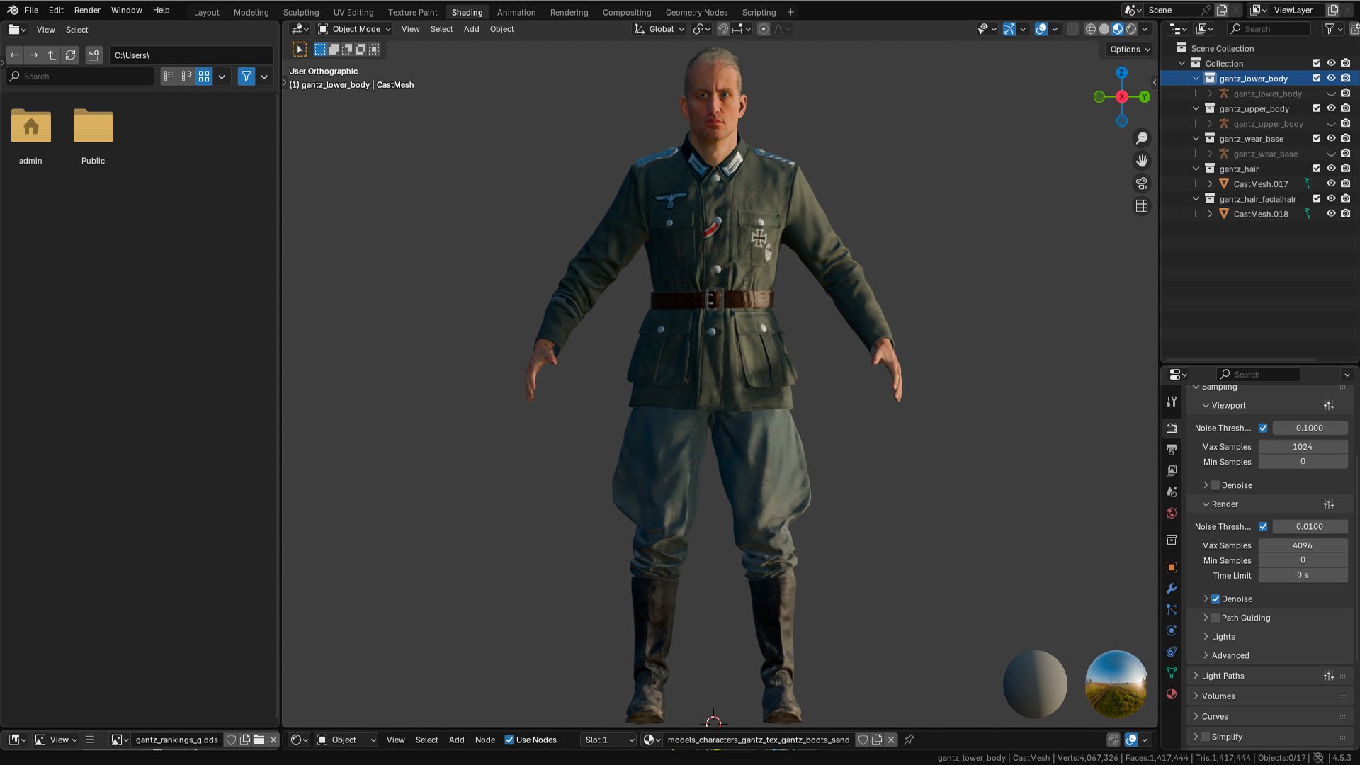
Task: Switch to the Geometry Nodes workspace tab
Action: coord(696,12)
